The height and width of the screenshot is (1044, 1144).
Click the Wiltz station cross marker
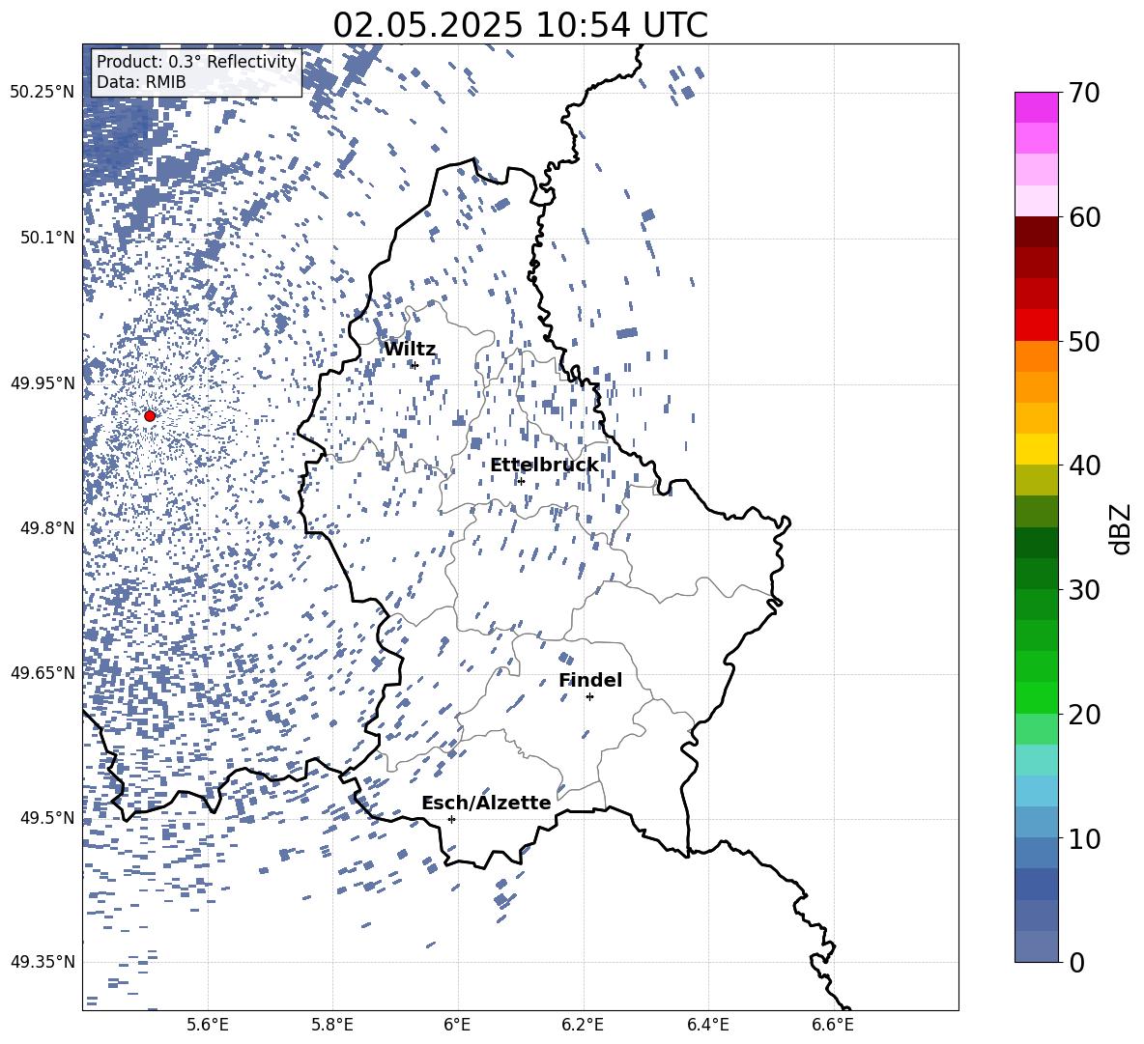[415, 365]
